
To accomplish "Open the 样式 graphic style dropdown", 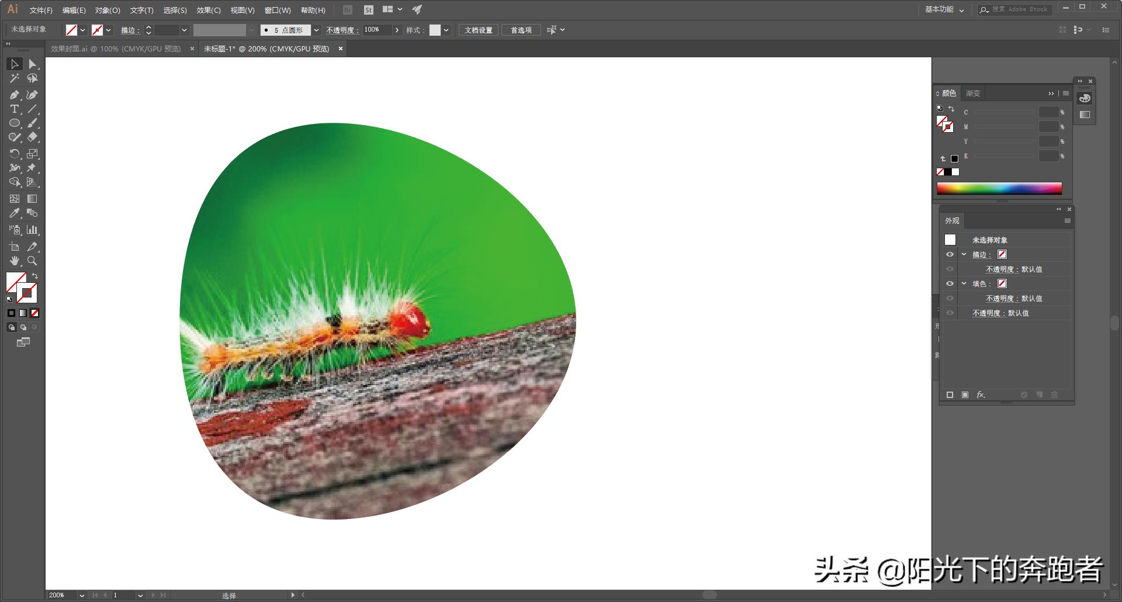I will click(x=446, y=30).
